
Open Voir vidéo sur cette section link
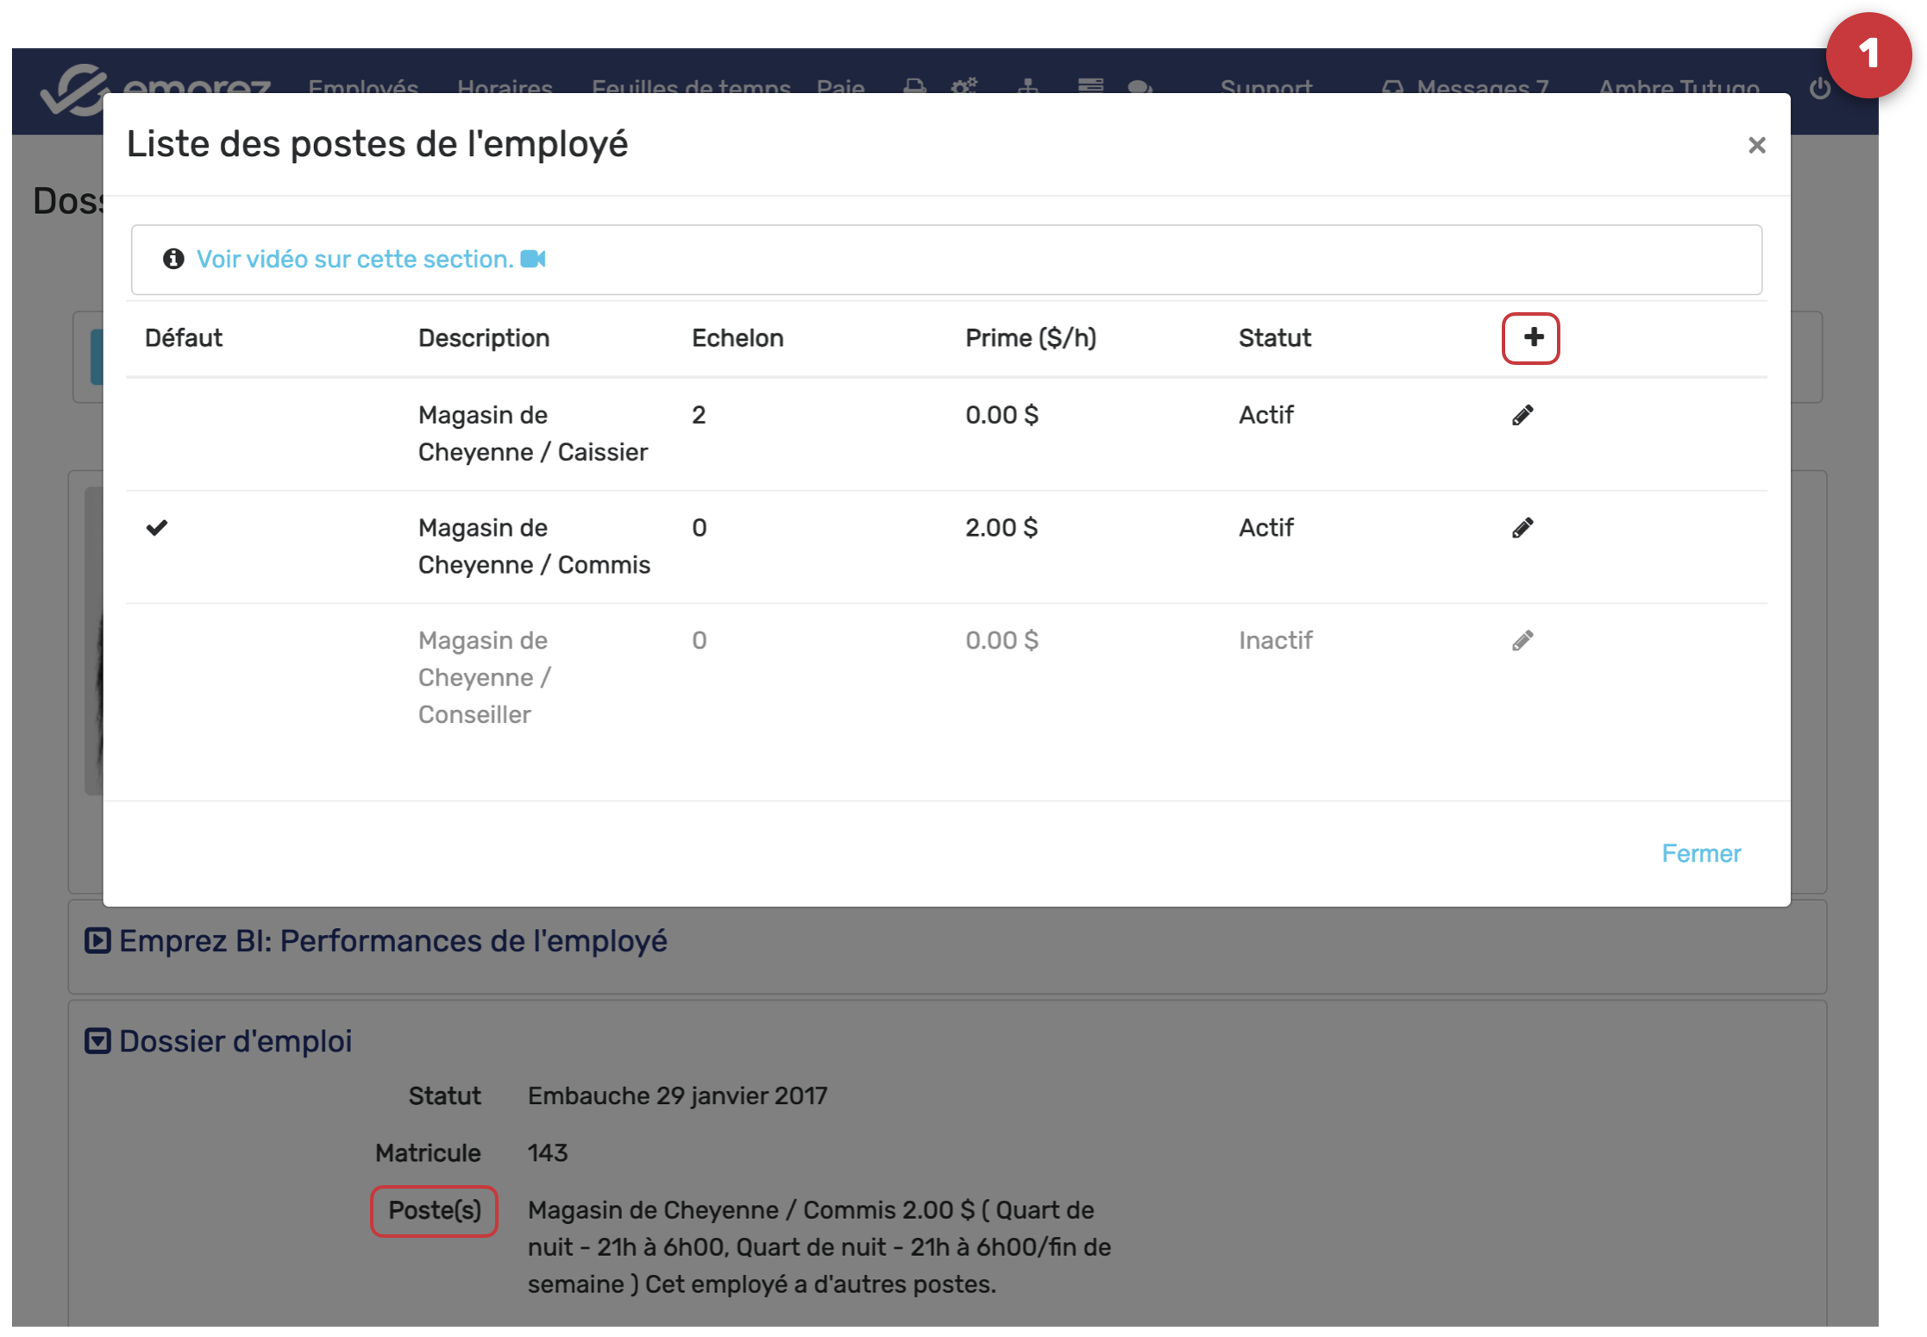pyautogui.click(x=355, y=259)
